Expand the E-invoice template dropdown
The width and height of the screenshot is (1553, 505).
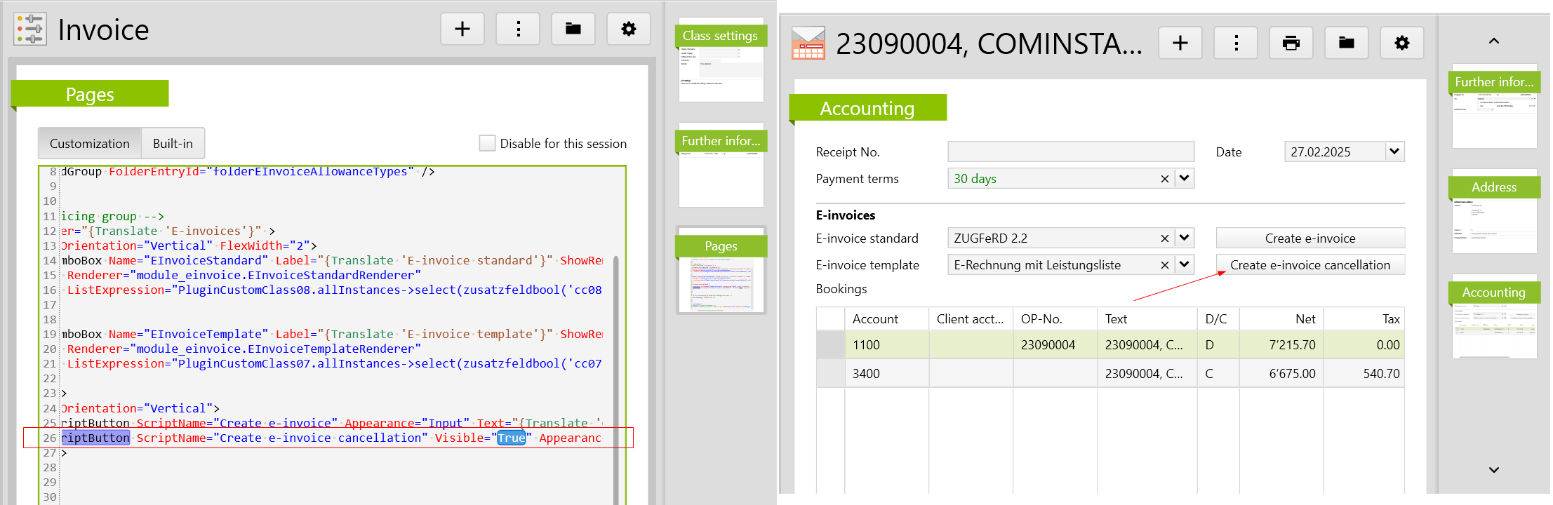click(x=1184, y=264)
